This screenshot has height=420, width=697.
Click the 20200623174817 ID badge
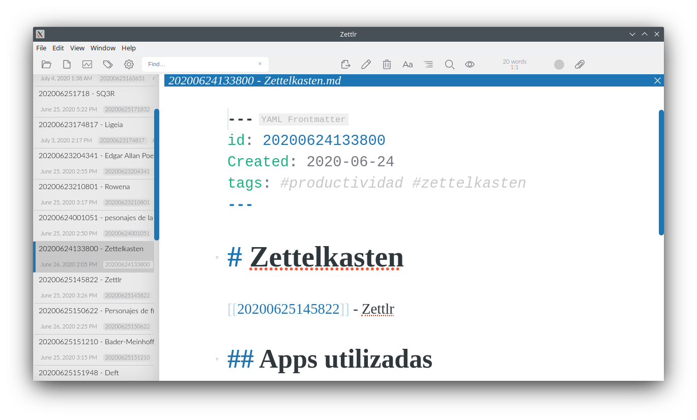[x=122, y=140]
